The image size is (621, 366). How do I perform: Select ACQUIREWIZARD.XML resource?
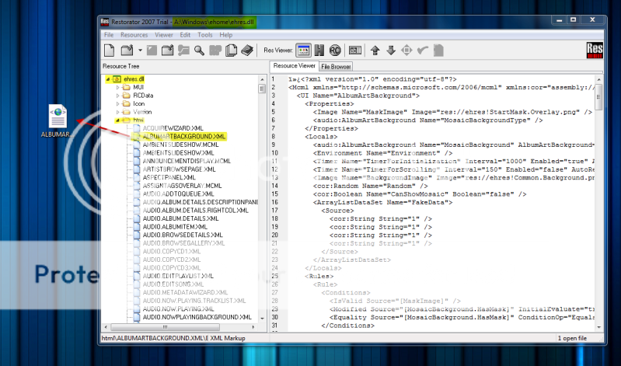coord(173,128)
